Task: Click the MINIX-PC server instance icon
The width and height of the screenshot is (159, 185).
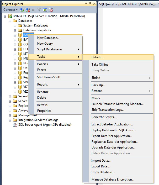Action: click(x=10, y=16)
